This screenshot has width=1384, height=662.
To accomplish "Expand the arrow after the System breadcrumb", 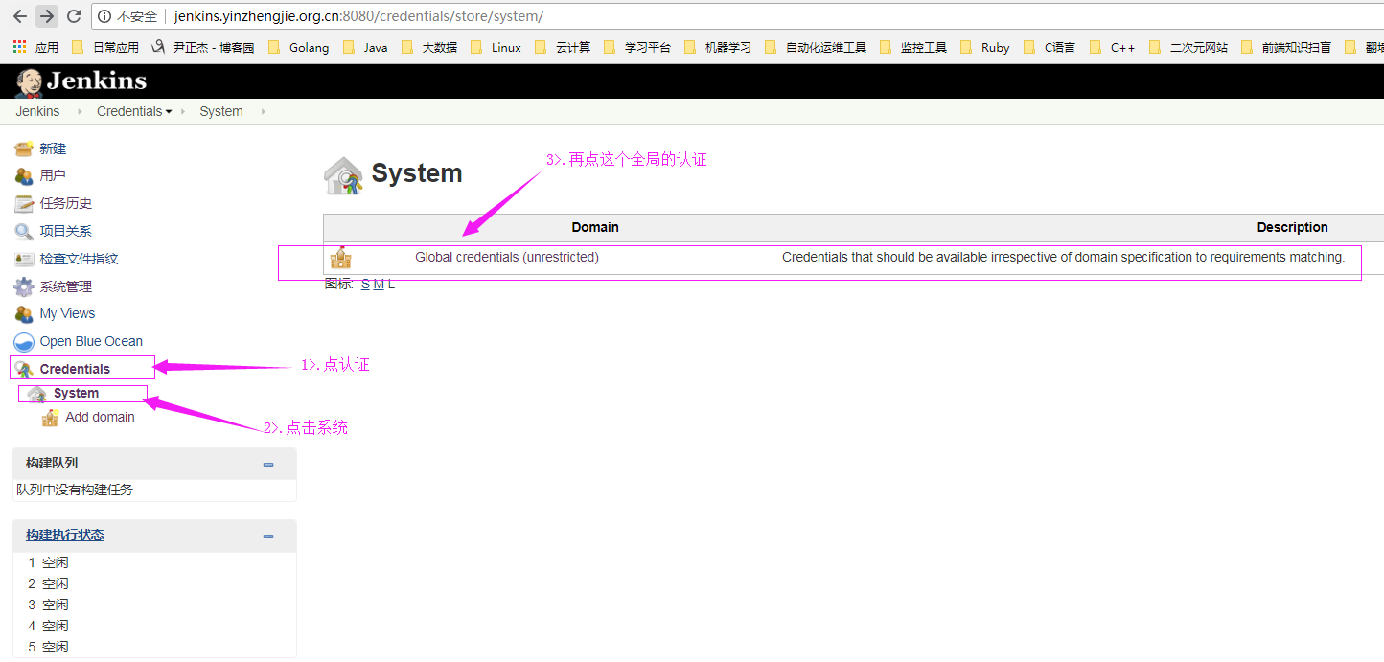I will pyautogui.click(x=264, y=112).
